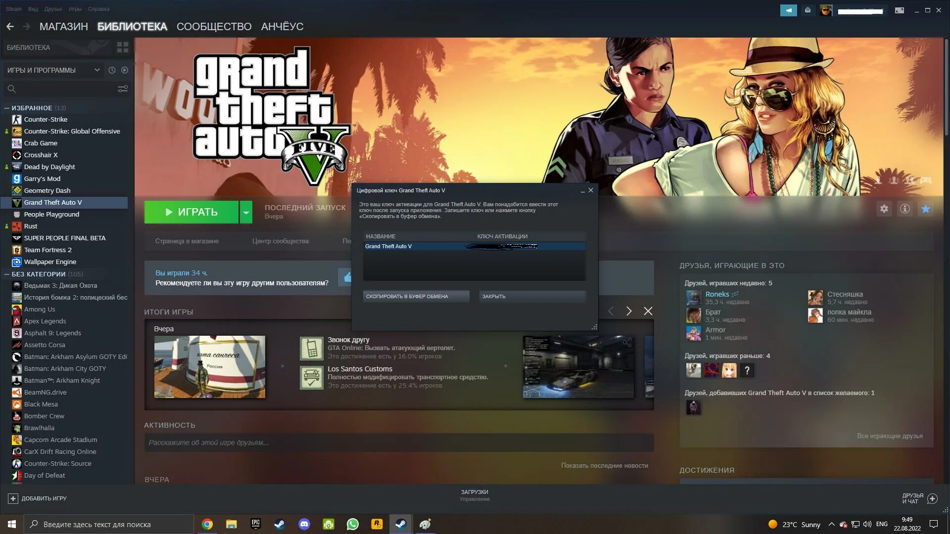Show hidden system tray icons
950x534 pixels.
click(x=831, y=524)
